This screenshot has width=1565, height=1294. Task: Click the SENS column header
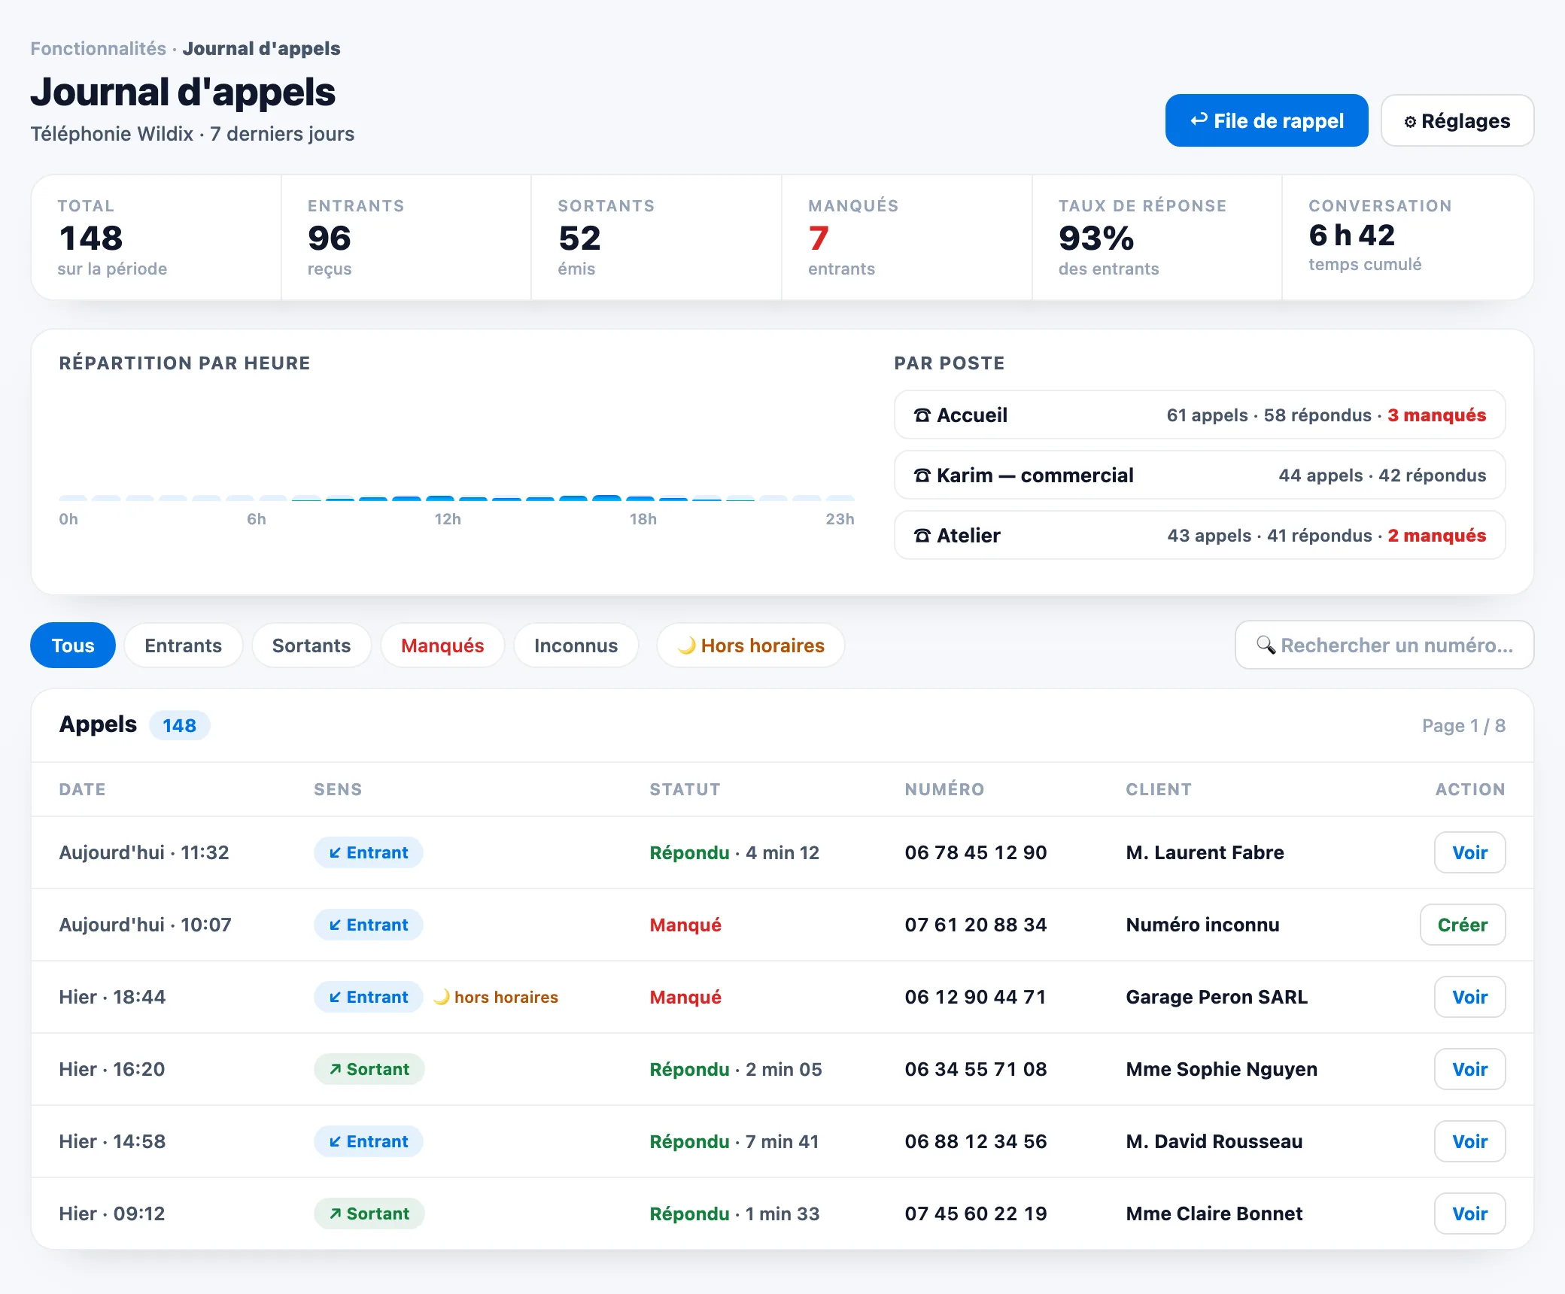[338, 789]
